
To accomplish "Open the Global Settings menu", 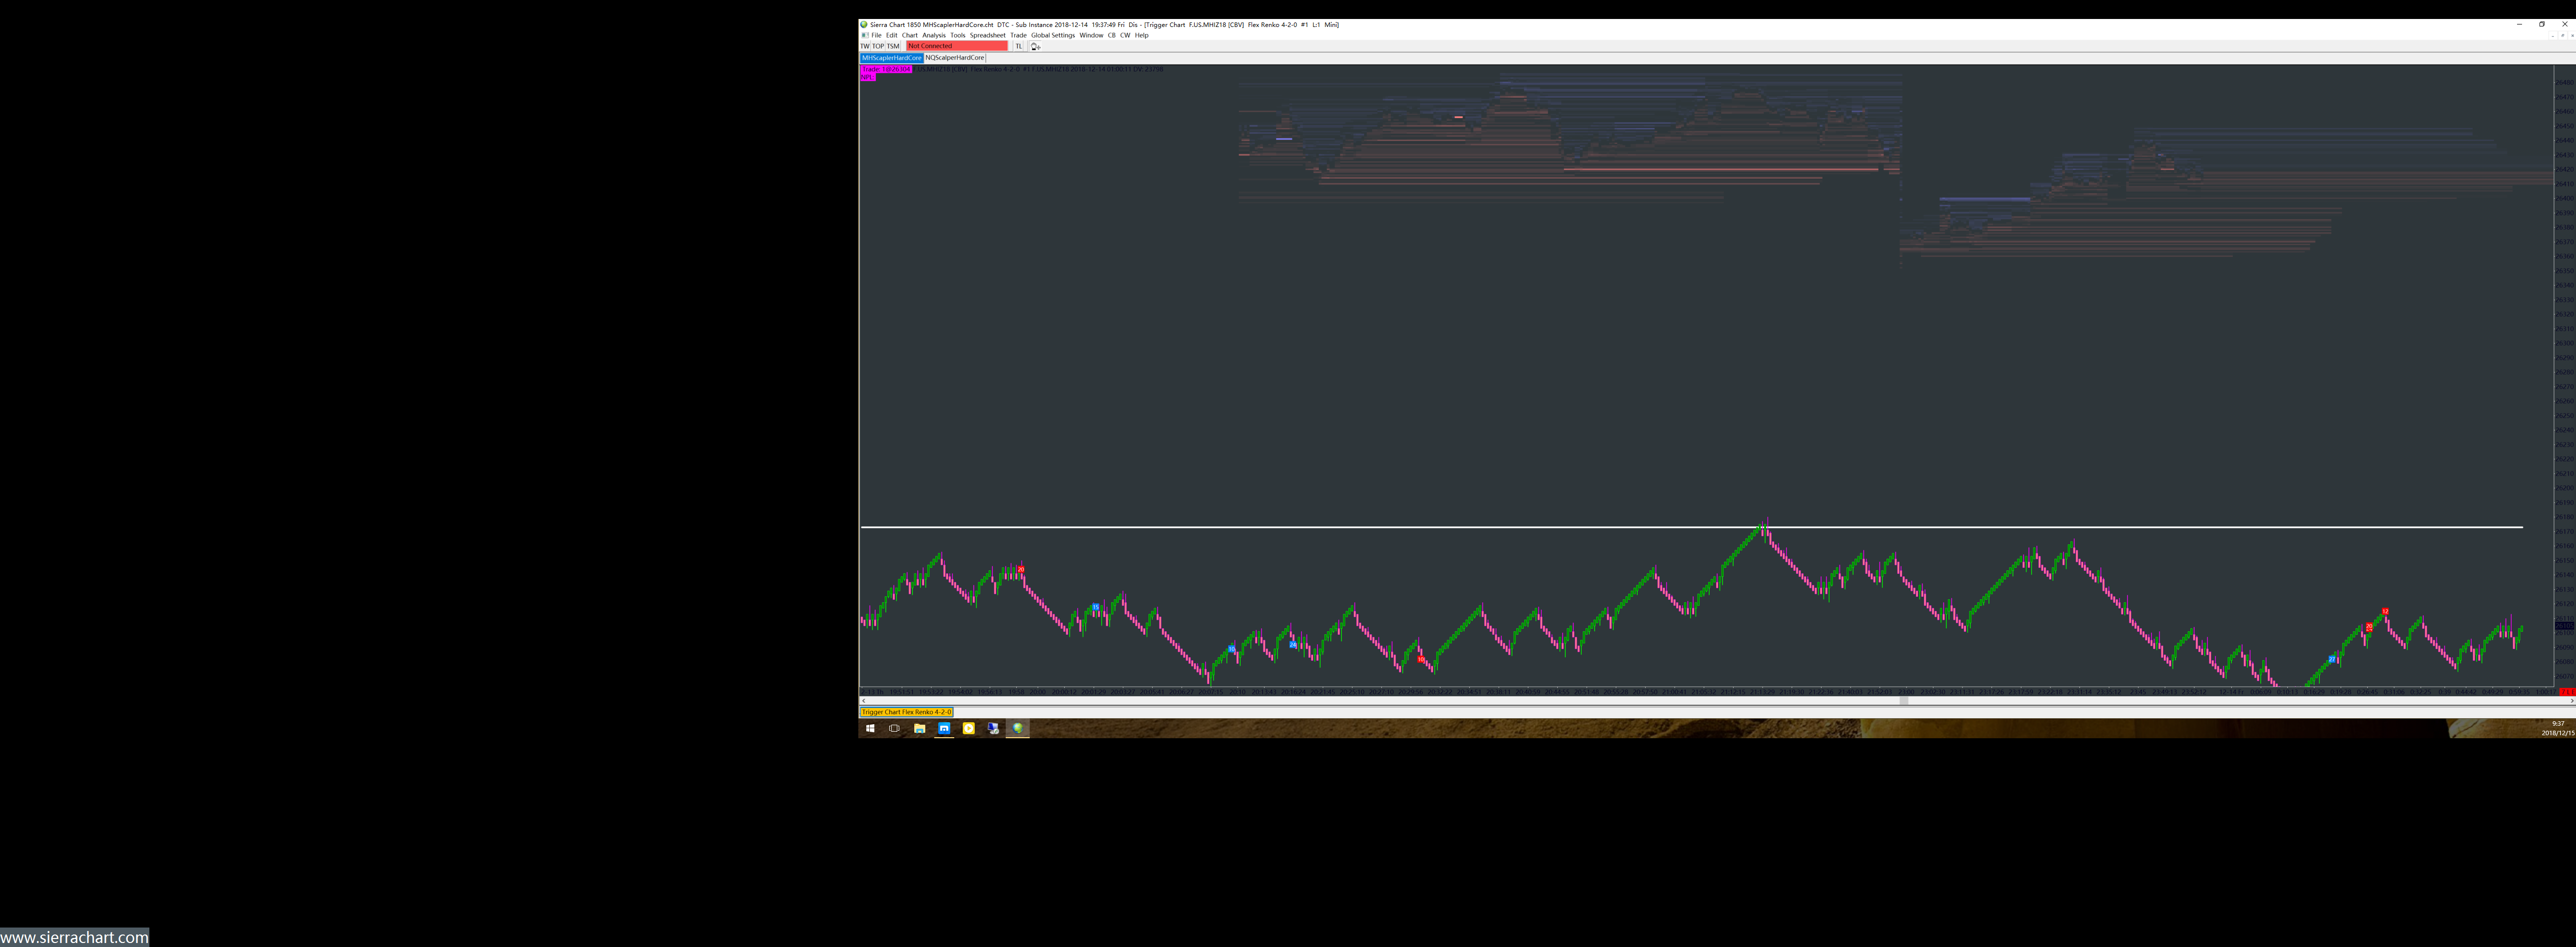I will pyautogui.click(x=1052, y=35).
